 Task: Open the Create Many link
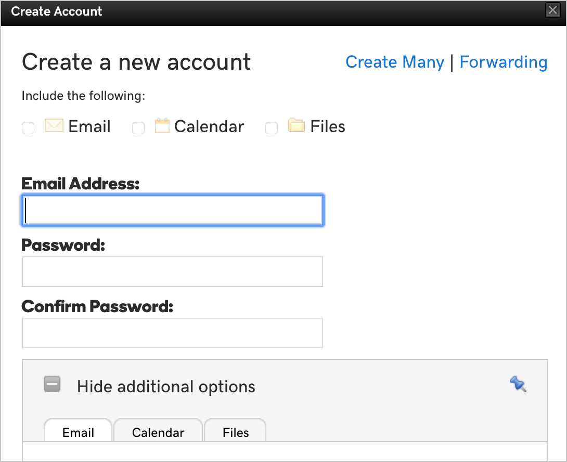[x=394, y=62]
